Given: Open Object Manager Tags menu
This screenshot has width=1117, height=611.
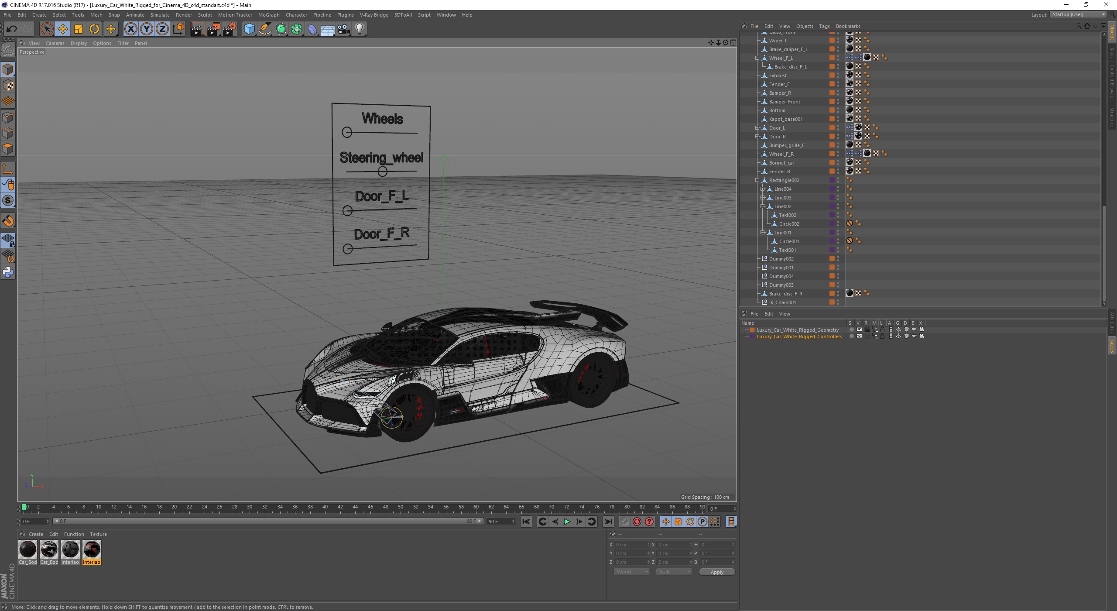Looking at the screenshot, I should click(824, 26).
